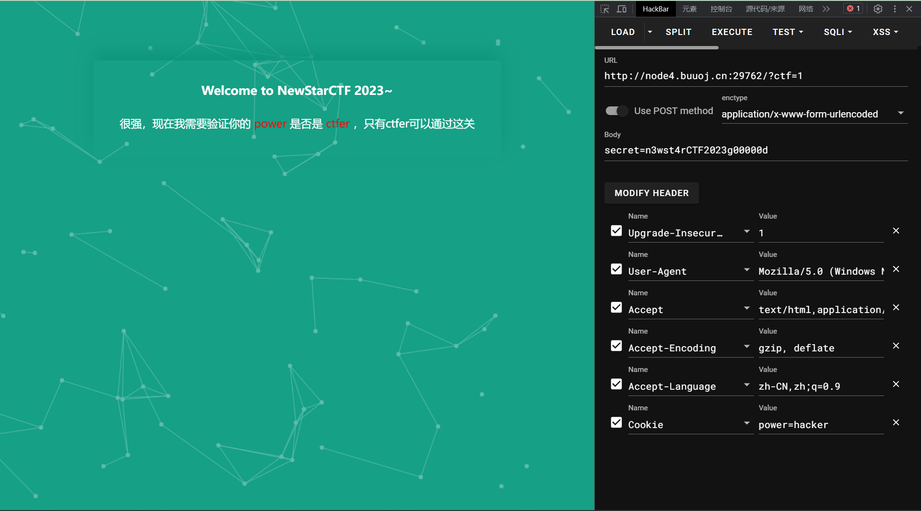Click the inspect element picker icon

pos(605,9)
